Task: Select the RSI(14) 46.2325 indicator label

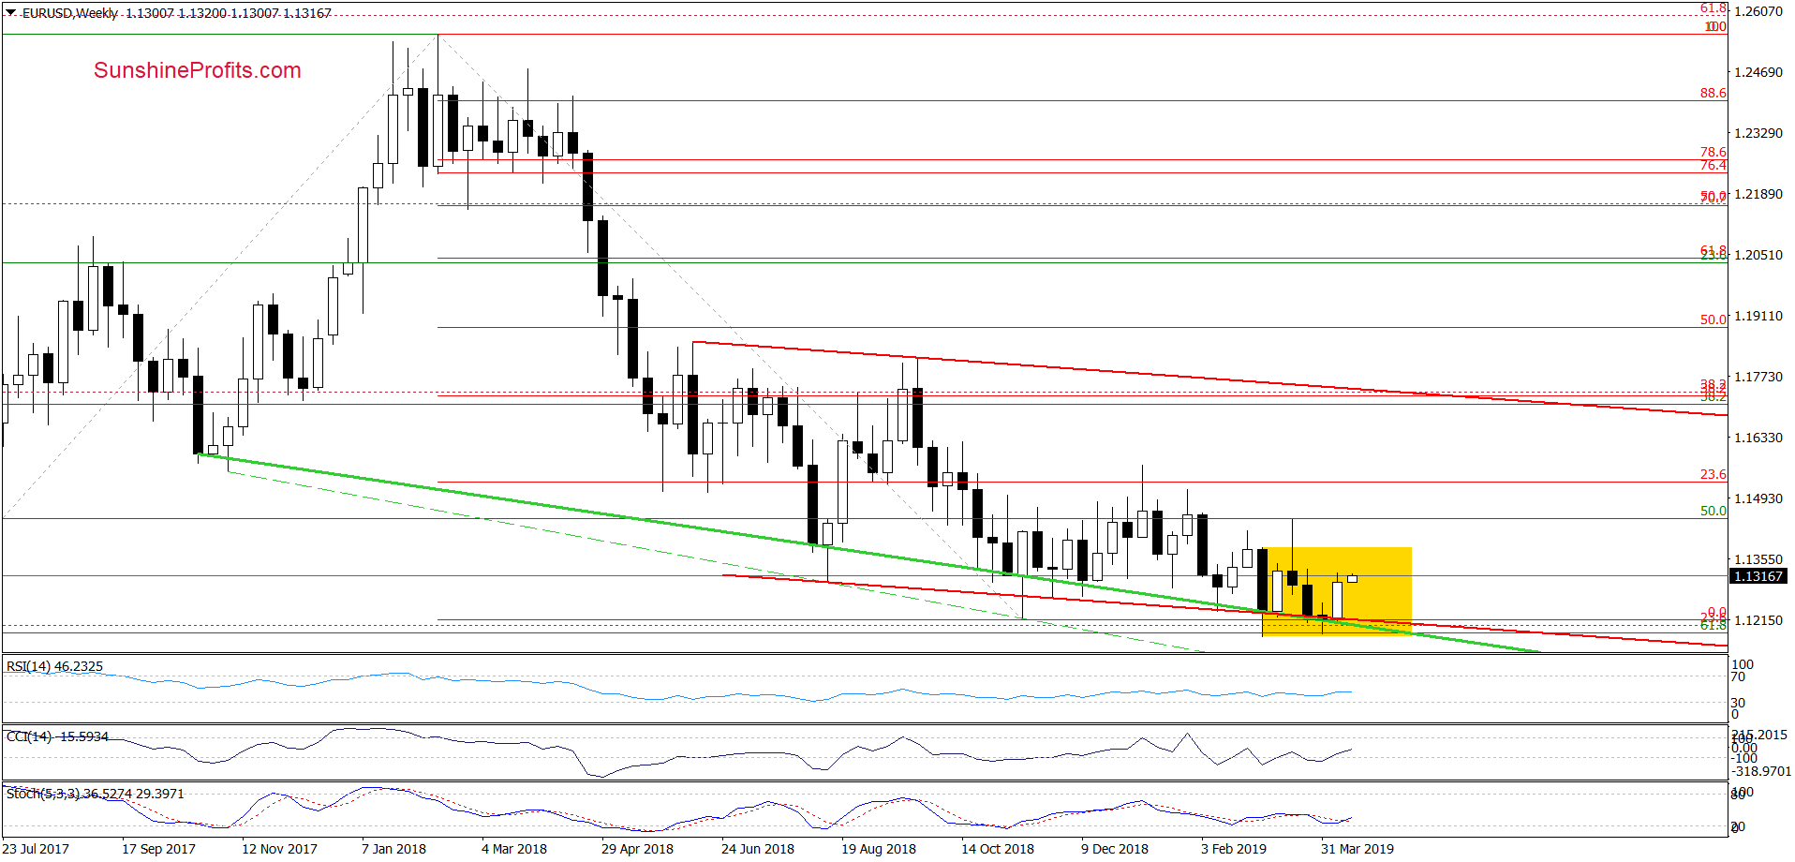Action: tap(54, 666)
